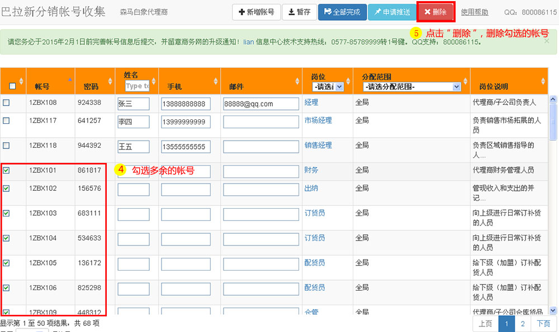Image resolution: width=559 pixels, height=332 pixels.
Task: Open the 请选分配范围 filter dropdown
Action: (412, 86)
